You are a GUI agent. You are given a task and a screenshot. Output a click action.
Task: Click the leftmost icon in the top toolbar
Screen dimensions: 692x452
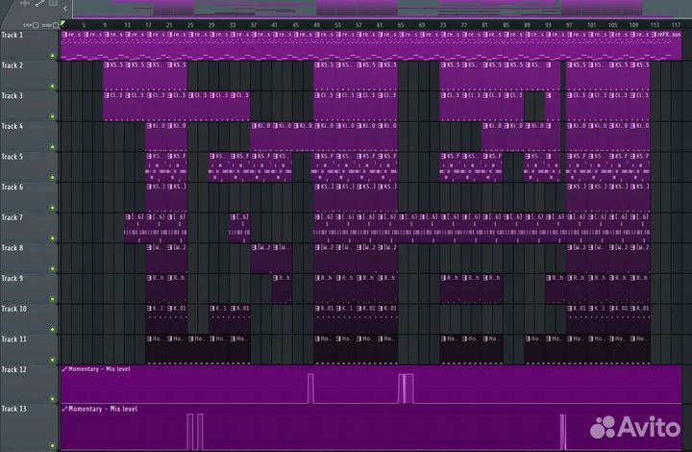tap(24, 5)
